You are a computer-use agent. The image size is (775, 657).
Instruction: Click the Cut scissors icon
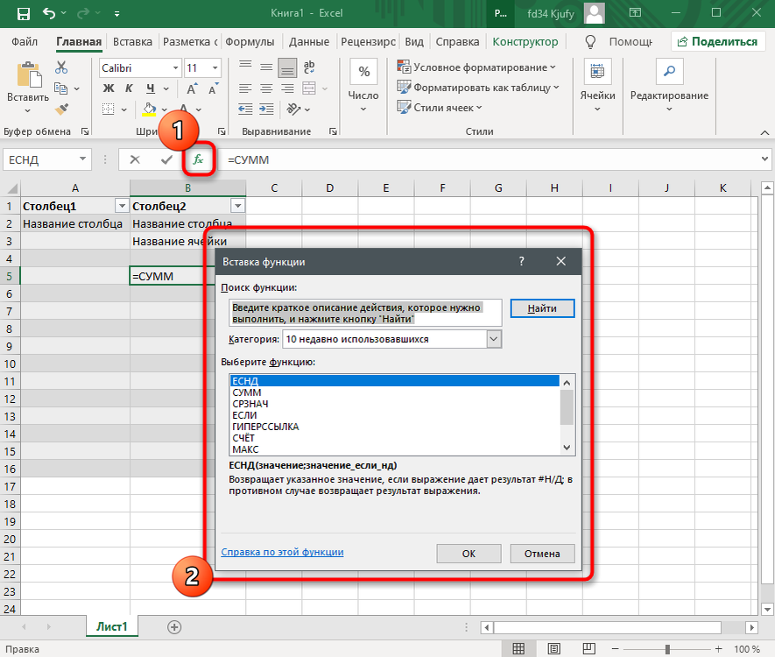point(61,69)
